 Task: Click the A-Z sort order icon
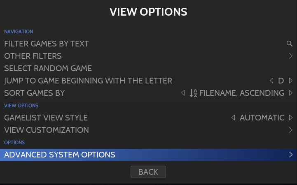[x=193, y=93]
